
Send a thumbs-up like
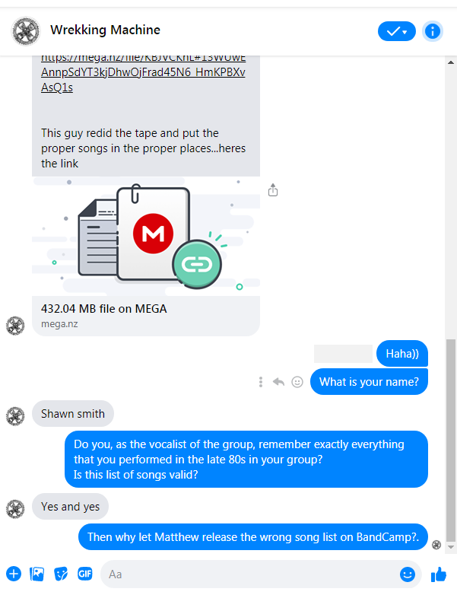[x=440, y=574]
